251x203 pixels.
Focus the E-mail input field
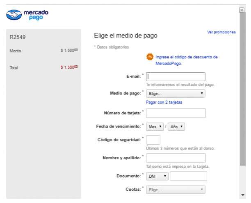point(176,77)
